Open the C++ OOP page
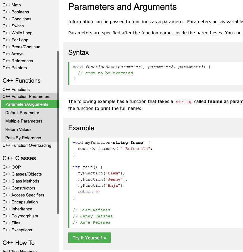Screen dimensions: 243x252 (x=12, y=167)
